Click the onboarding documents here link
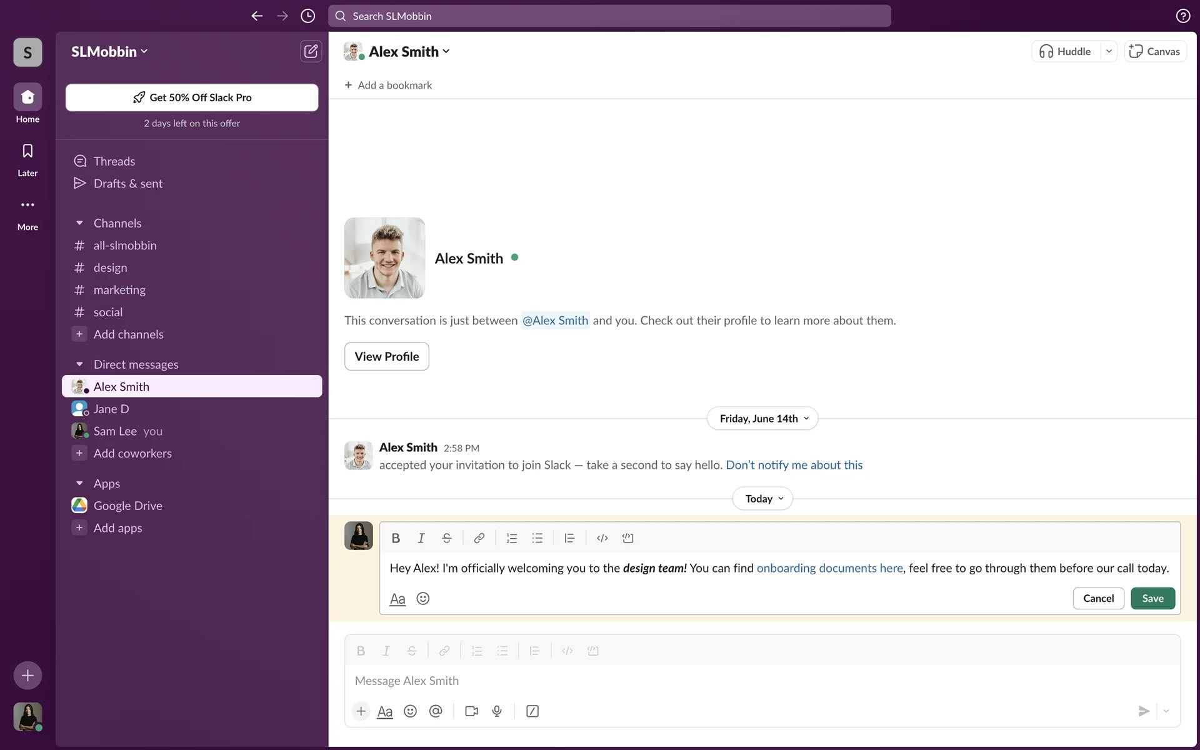1200x750 pixels. tap(829, 568)
